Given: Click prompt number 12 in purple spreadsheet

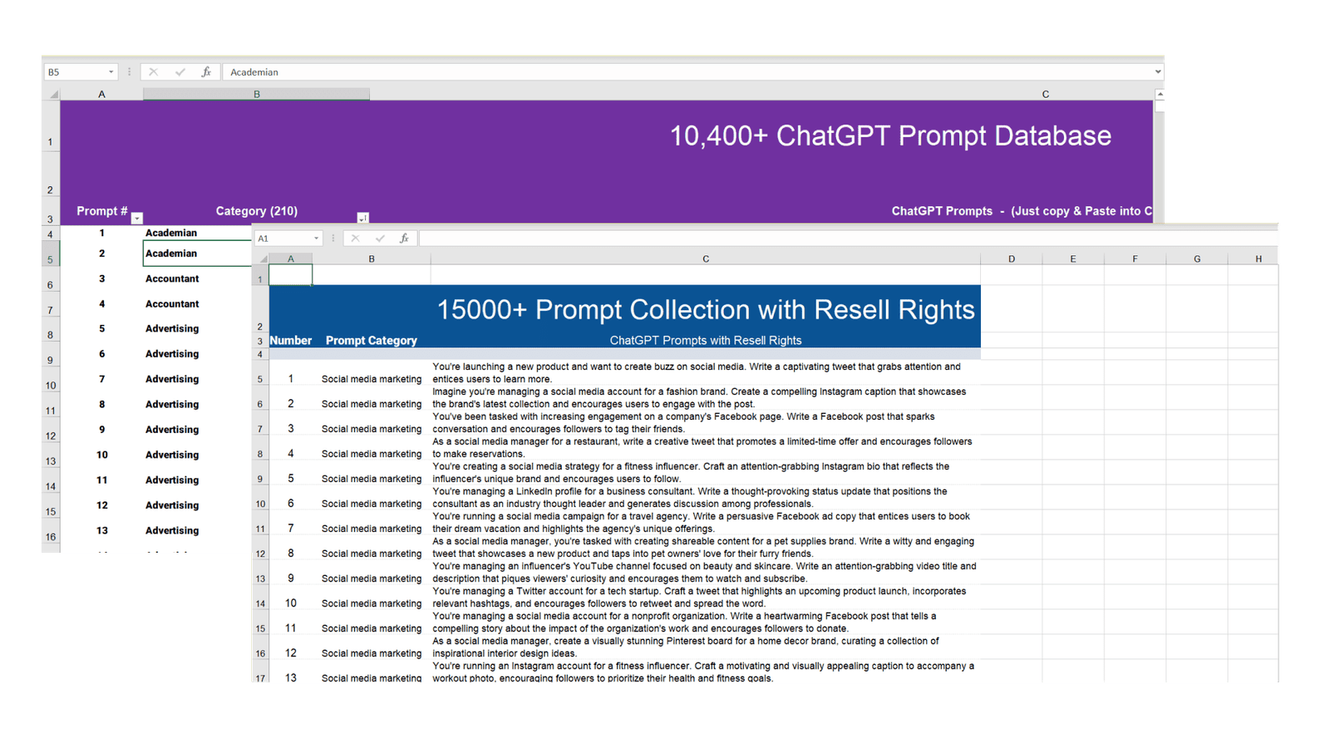Looking at the screenshot, I should pyautogui.click(x=101, y=505).
